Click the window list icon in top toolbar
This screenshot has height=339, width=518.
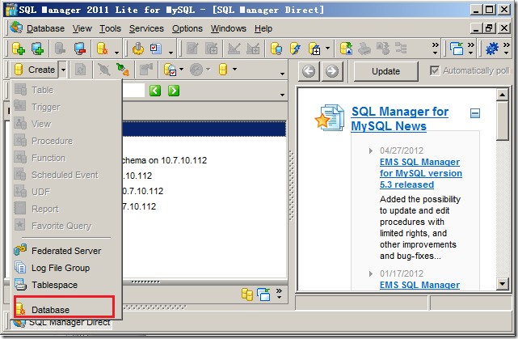[x=457, y=49]
